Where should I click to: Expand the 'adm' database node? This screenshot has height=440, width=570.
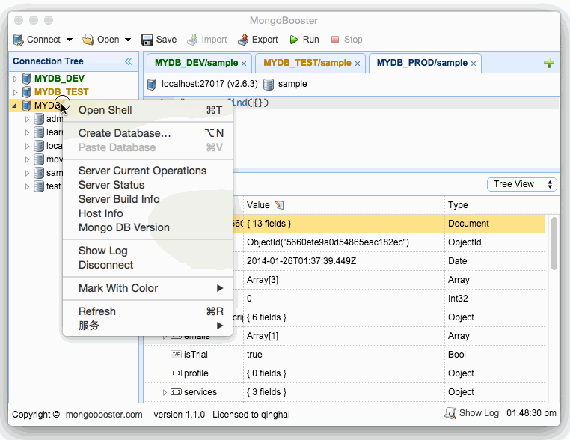pos(27,119)
